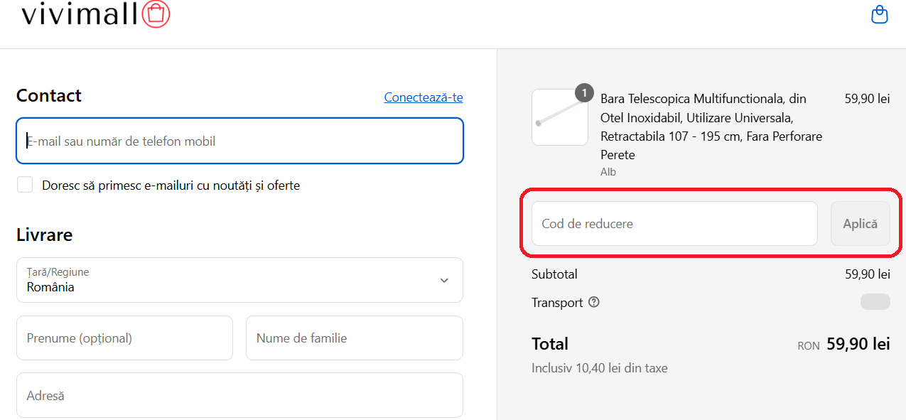Click the Nume de familie field

click(354, 338)
